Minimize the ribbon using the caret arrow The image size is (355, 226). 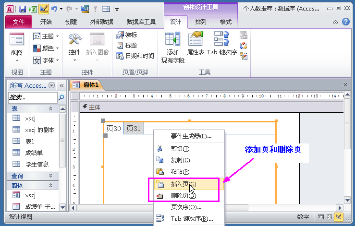pos(335,22)
